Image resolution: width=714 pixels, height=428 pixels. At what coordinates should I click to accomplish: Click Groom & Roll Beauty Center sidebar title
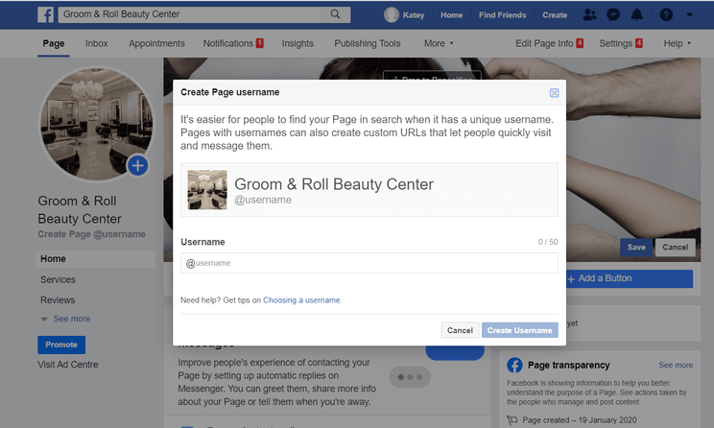[x=80, y=210]
